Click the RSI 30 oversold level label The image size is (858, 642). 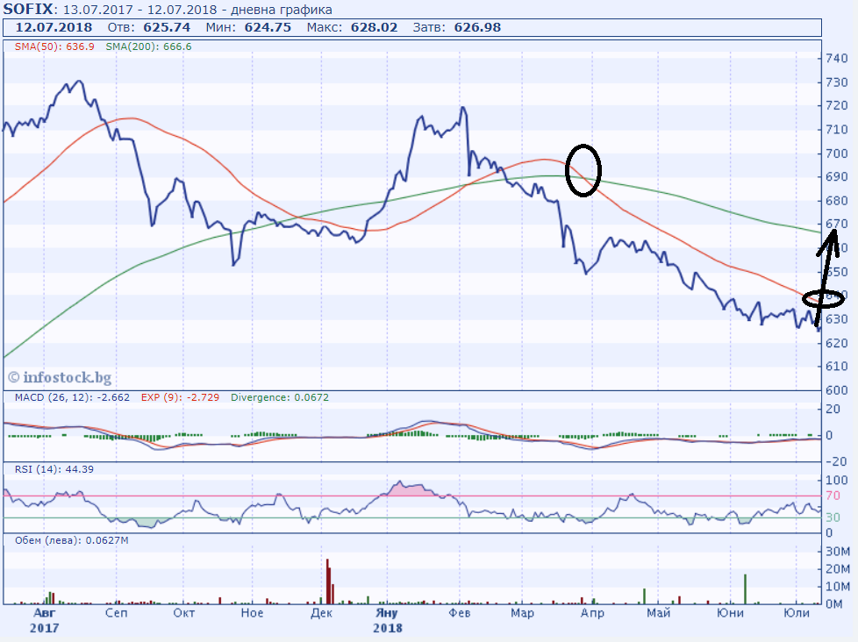pyautogui.click(x=833, y=517)
